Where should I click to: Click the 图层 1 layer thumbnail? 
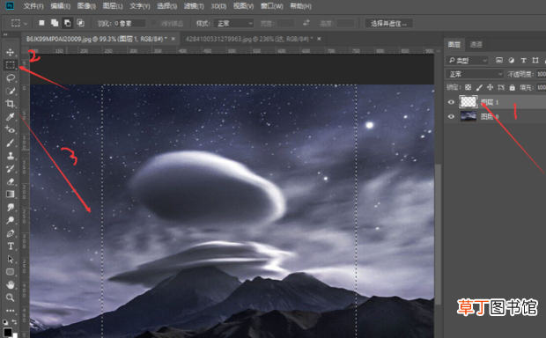pos(468,101)
